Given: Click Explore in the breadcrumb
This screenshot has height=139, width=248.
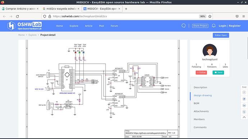Looking at the screenshot, I should (x=32, y=35).
